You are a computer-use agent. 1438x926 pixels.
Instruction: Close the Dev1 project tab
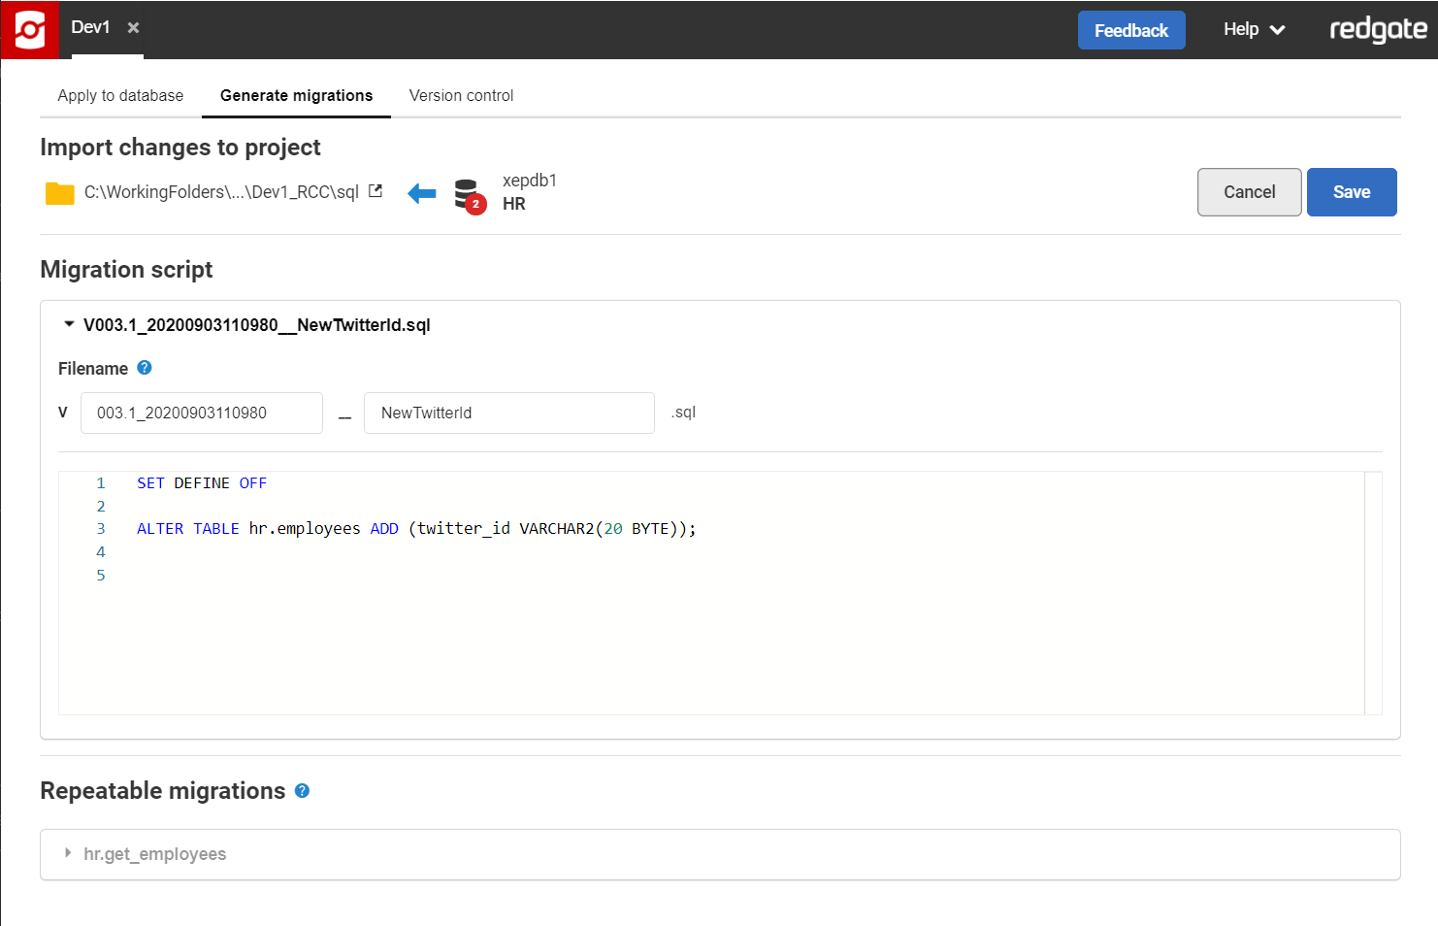[134, 28]
